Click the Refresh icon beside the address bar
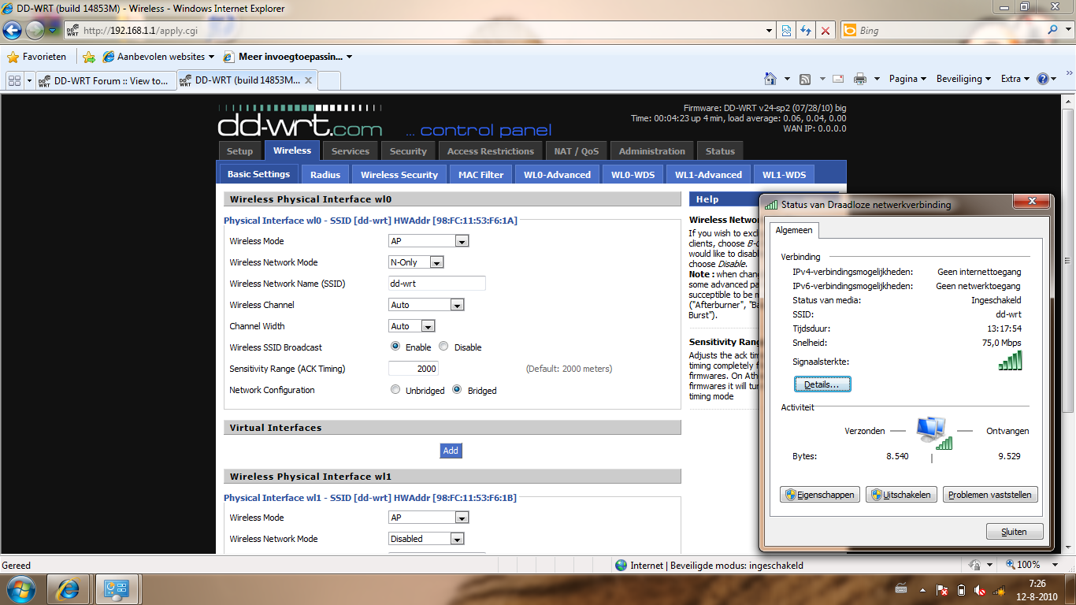The height and width of the screenshot is (605, 1076). (805, 30)
